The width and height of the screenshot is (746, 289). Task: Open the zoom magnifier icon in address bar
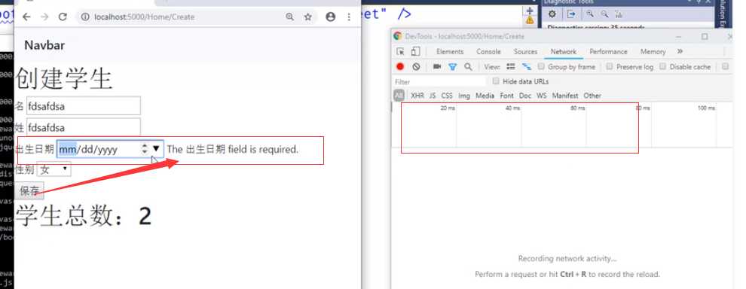click(x=289, y=17)
